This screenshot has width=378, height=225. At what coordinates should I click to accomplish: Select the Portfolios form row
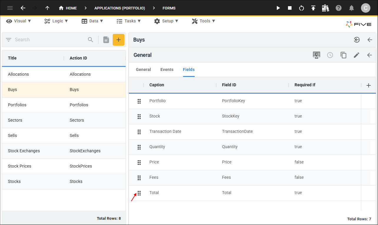coord(64,105)
